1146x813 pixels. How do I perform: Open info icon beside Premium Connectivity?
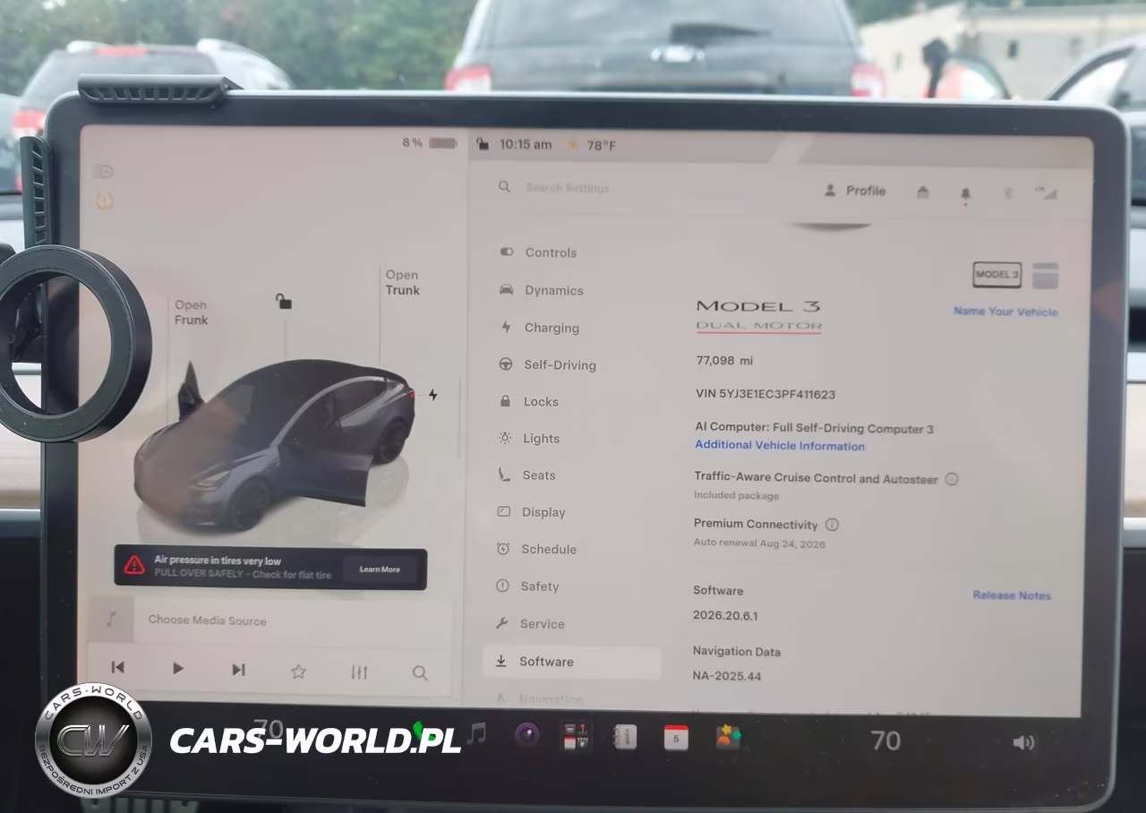[x=832, y=525]
